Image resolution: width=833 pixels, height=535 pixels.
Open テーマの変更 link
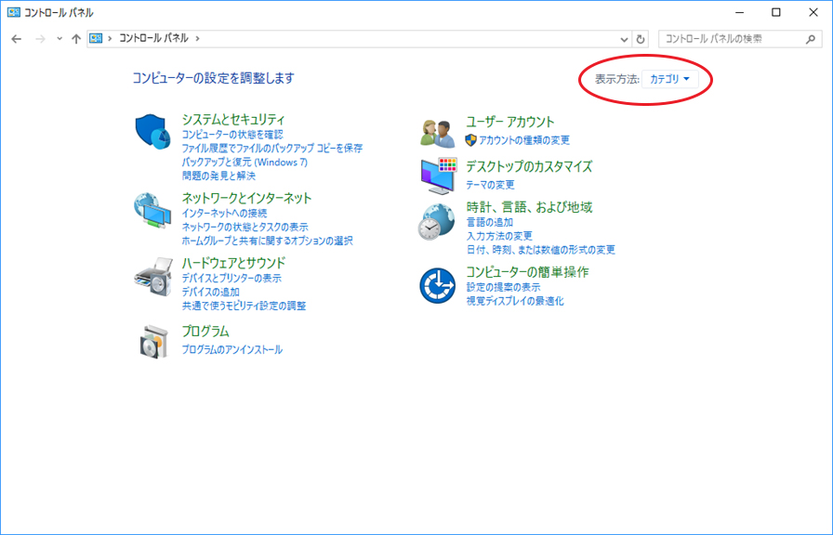tap(490, 185)
